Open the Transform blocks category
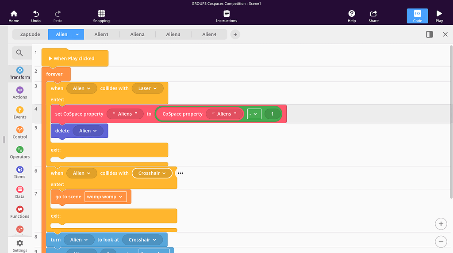Screen dimensions: 453x253 tap(20, 73)
